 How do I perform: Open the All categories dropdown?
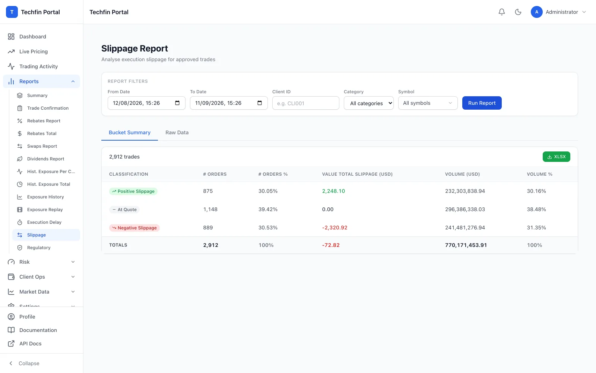[x=369, y=103]
